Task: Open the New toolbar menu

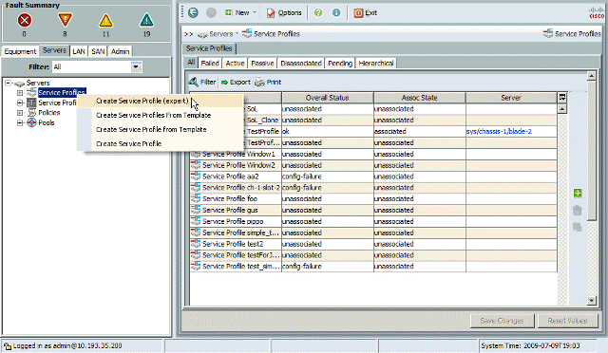Action: coord(237,12)
